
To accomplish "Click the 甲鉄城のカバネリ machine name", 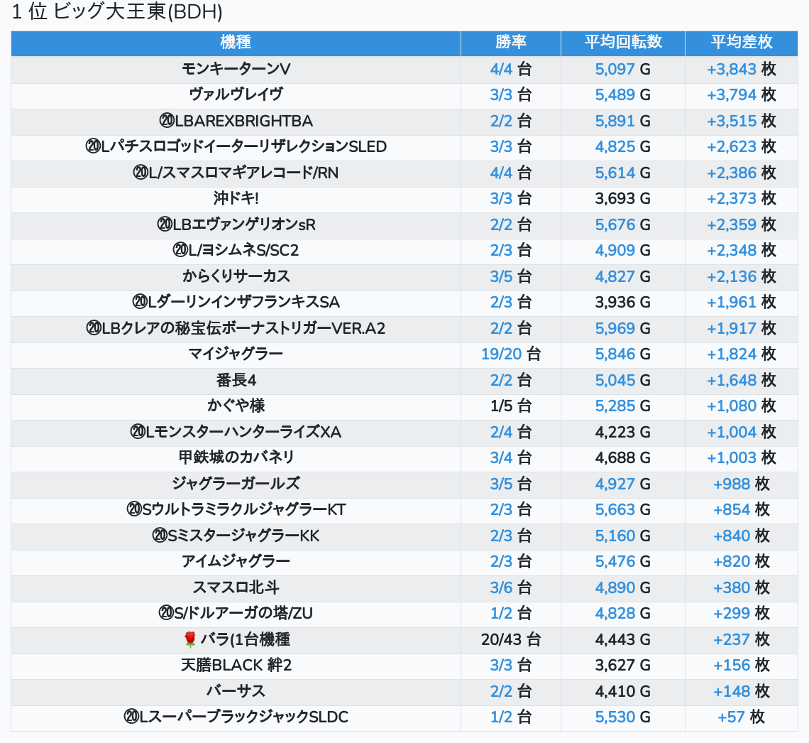I will 236,457.
